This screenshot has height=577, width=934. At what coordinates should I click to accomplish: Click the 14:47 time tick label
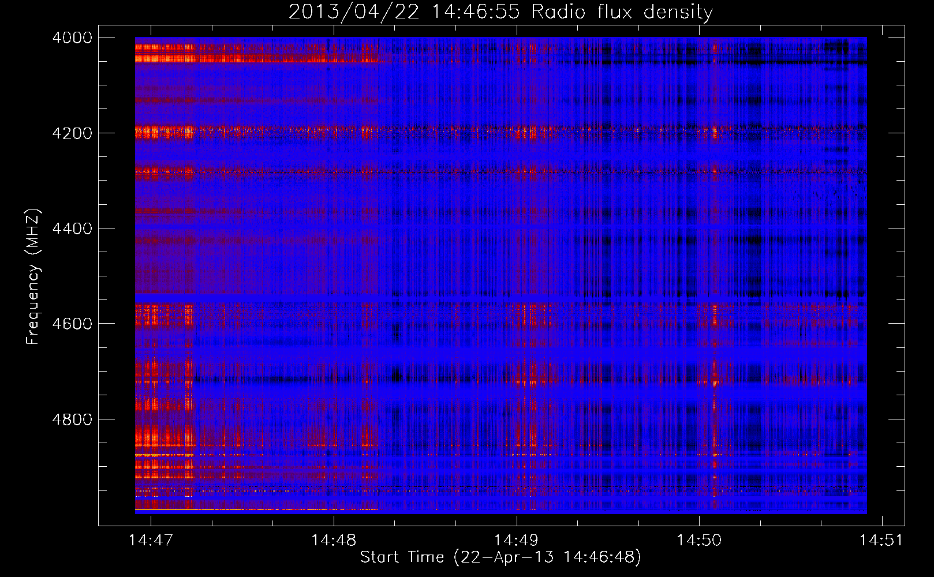tap(151, 540)
